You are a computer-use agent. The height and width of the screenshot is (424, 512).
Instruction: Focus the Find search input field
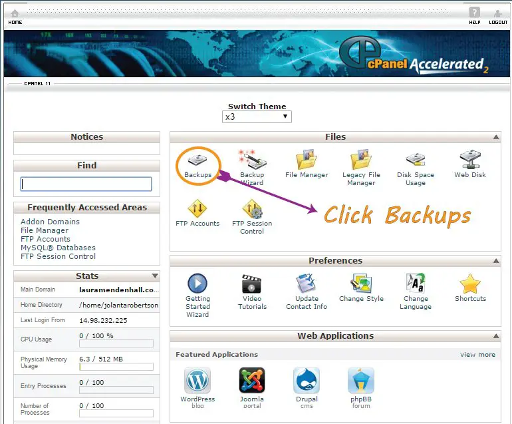(86, 184)
